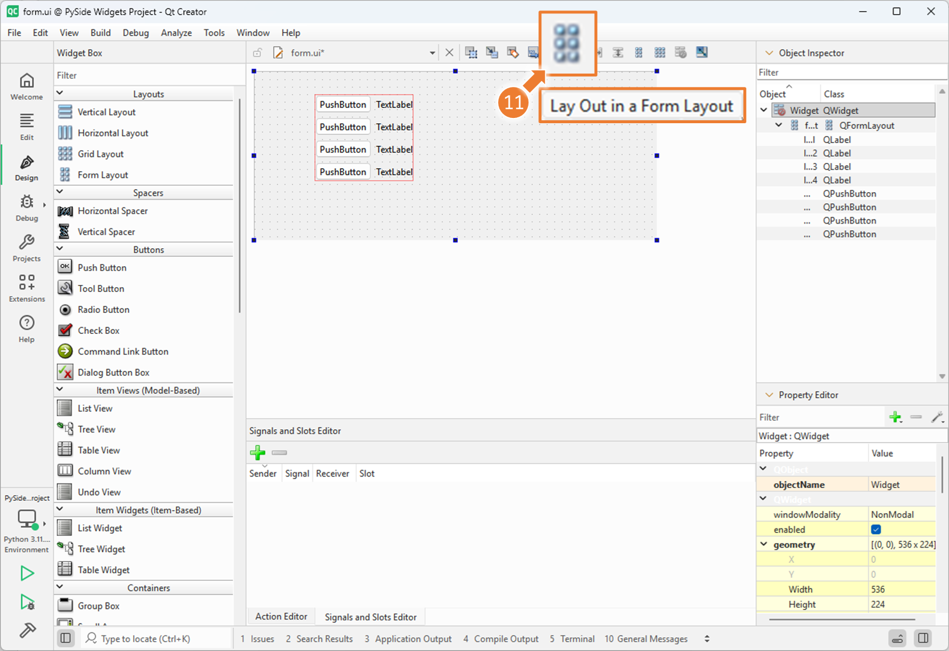Toggle the file lock icon beside form.ui
The image size is (949, 651).
258,53
